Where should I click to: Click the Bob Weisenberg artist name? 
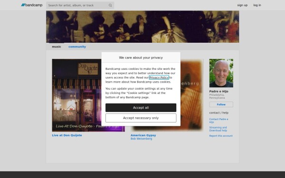pyautogui.click(x=141, y=139)
